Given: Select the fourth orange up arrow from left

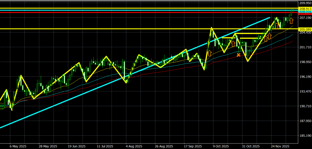Looking at the screenshot, I should click(270, 37).
